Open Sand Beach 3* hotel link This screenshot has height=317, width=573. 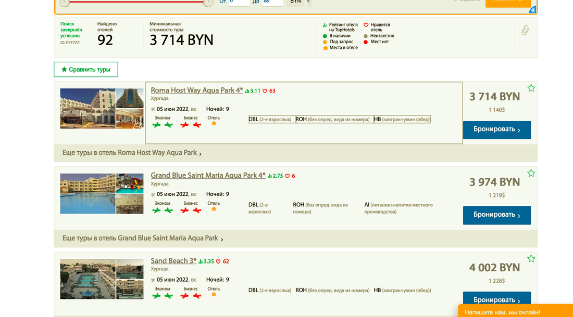tap(173, 261)
